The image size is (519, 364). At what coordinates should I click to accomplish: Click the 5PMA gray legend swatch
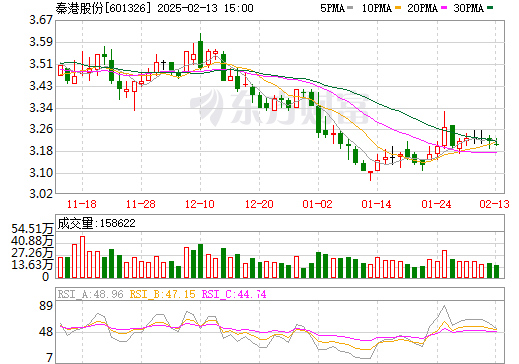[x=350, y=8]
